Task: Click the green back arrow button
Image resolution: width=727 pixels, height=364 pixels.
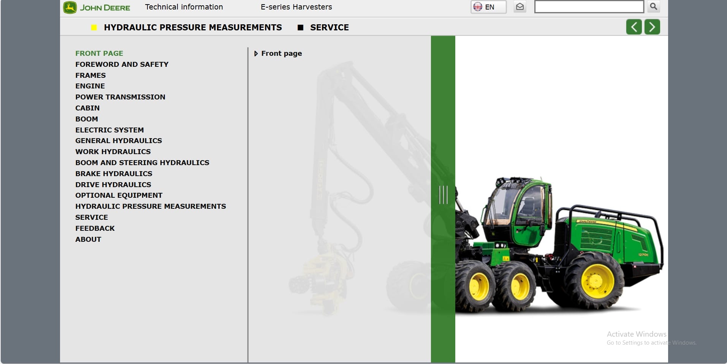Action: coord(634,27)
